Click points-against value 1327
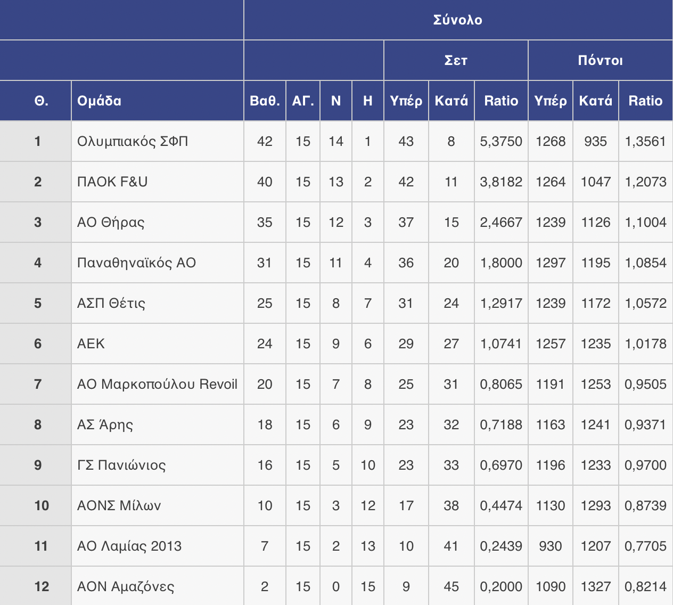Viewport: 673px width, 605px height. [595, 586]
